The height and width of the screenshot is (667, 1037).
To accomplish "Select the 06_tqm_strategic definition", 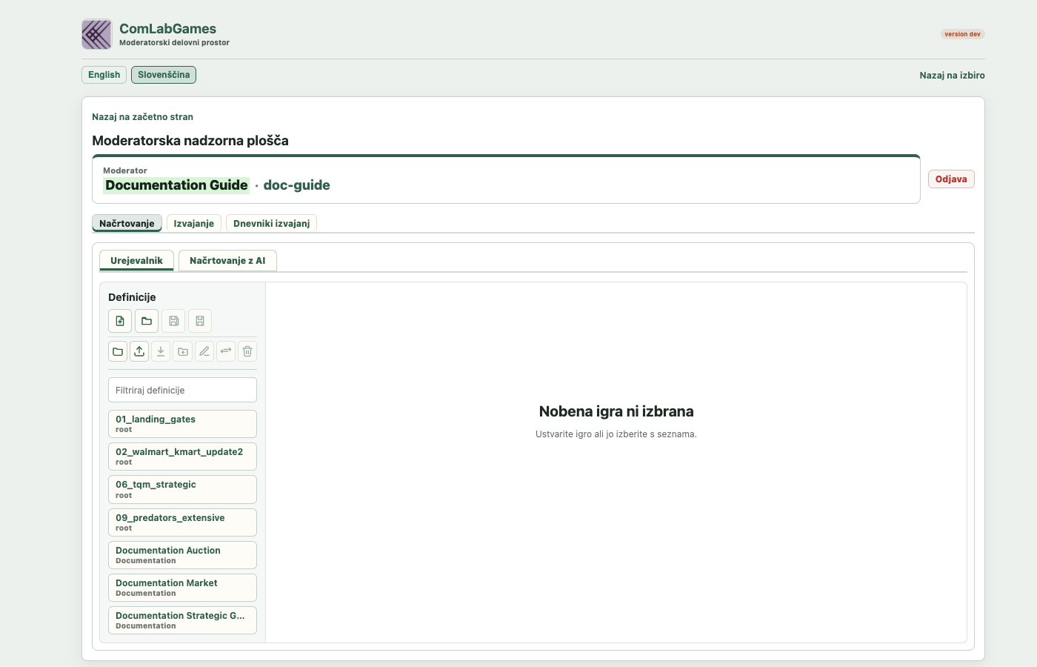I will click(182, 489).
